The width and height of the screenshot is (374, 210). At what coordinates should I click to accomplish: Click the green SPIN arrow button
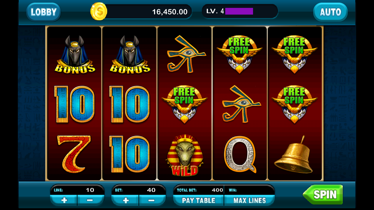[x=323, y=195]
